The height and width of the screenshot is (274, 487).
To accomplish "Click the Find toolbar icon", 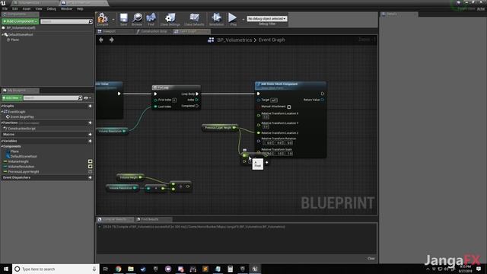I will [151, 18].
